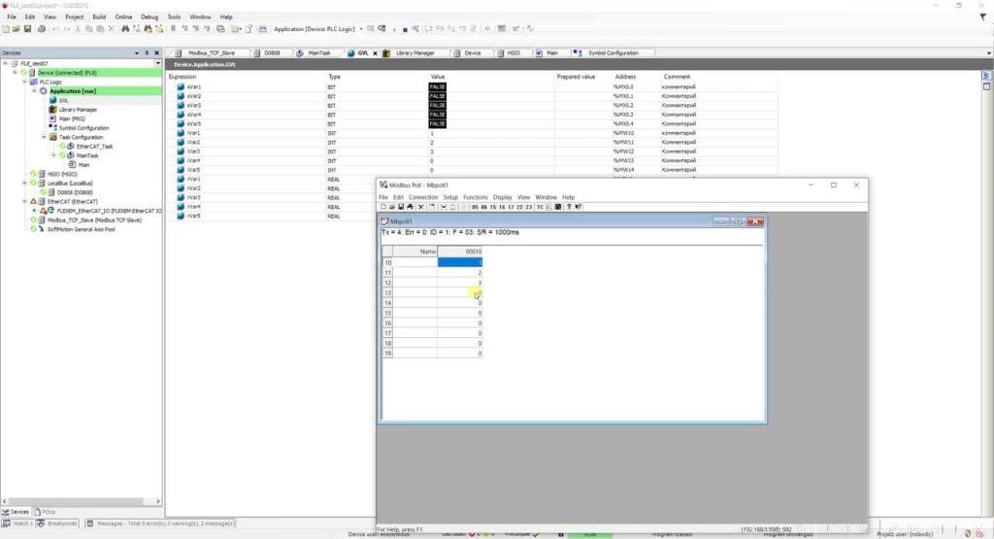
Task: Click the Find binoculars icon in CODESYS toolbar
Action: point(125,28)
